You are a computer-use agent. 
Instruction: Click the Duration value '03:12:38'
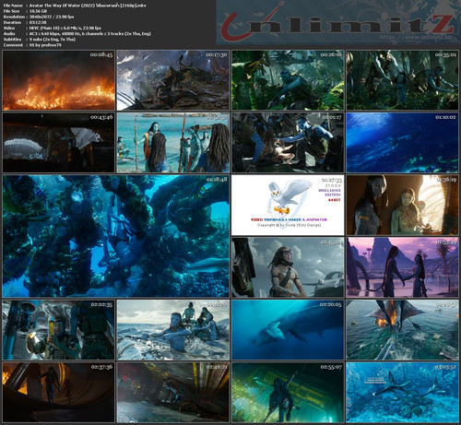coord(38,22)
